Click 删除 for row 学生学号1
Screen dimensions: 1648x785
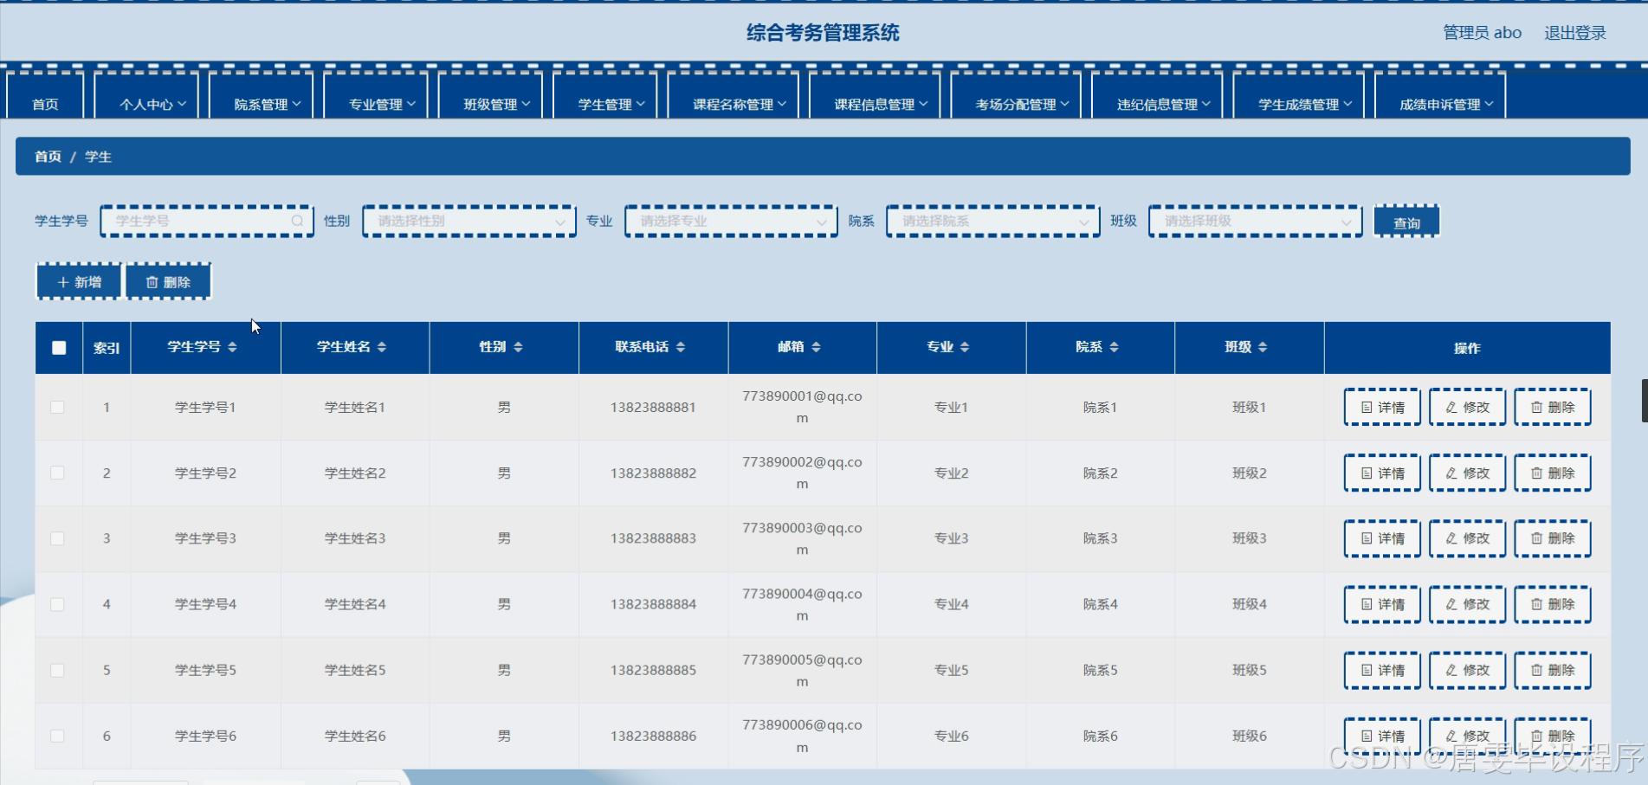1552,408
